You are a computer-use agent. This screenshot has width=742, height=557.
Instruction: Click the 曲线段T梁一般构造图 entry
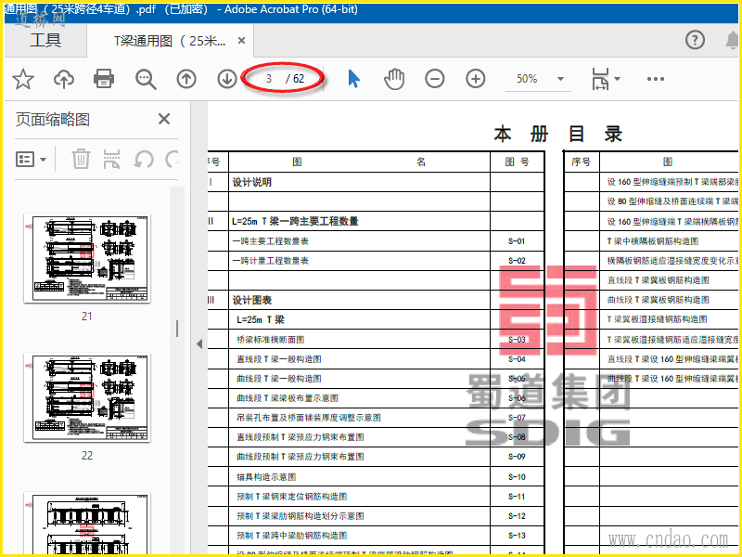(x=279, y=379)
